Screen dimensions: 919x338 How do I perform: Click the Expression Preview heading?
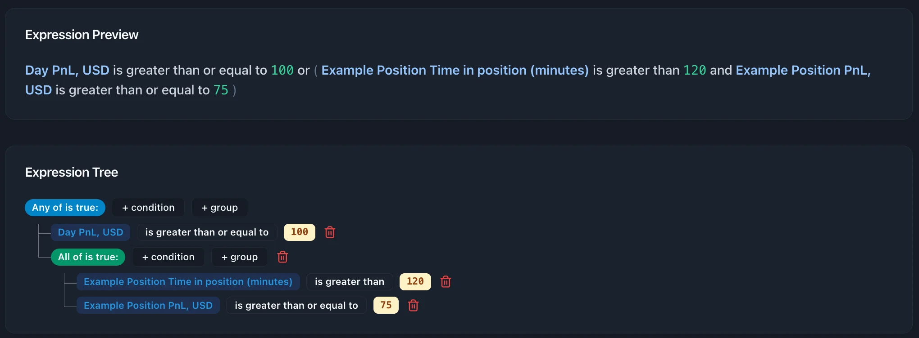point(82,35)
